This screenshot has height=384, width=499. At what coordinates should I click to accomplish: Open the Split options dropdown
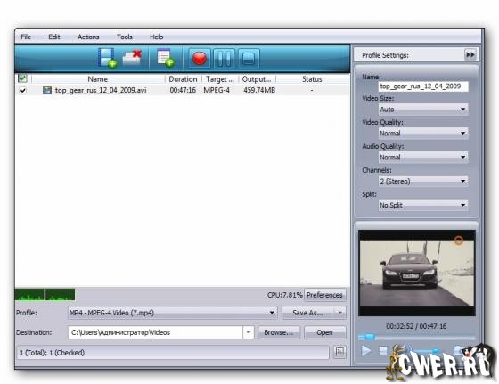[x=423, y=205]
